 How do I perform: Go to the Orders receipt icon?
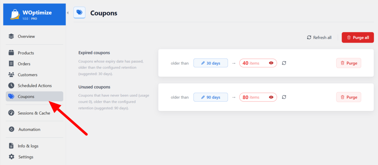click(x=11, y=64)
